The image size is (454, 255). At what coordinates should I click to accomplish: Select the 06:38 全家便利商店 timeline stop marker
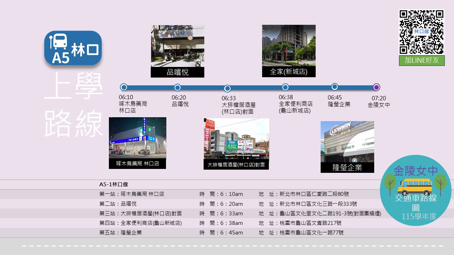pos(285,87)
